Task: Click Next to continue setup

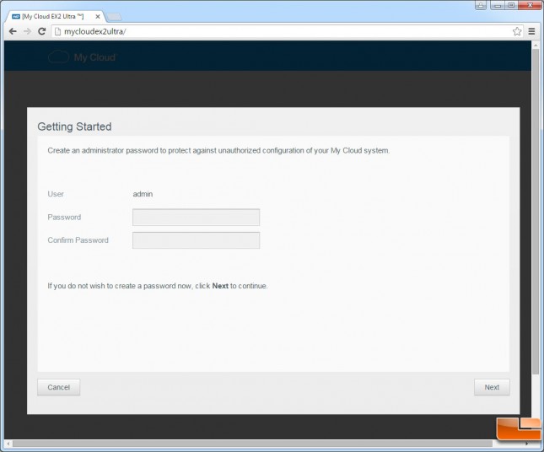Action: [x=492, y=387]
